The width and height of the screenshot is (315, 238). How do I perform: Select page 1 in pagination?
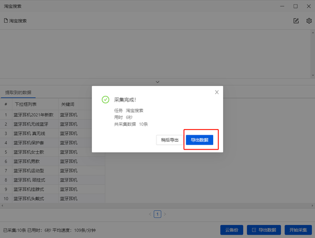[157, 214]
